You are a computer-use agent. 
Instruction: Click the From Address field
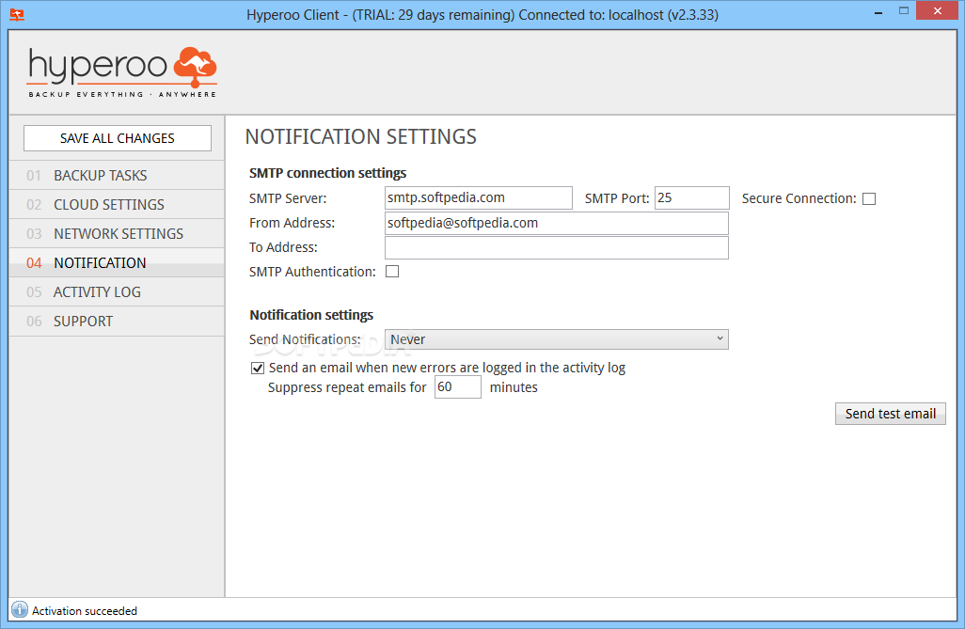tap(557, 223)
